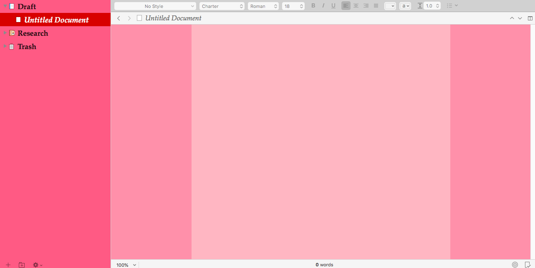Toggle the split editor view
The width and height of the screenshot is (535, 268).
(530, 18)
